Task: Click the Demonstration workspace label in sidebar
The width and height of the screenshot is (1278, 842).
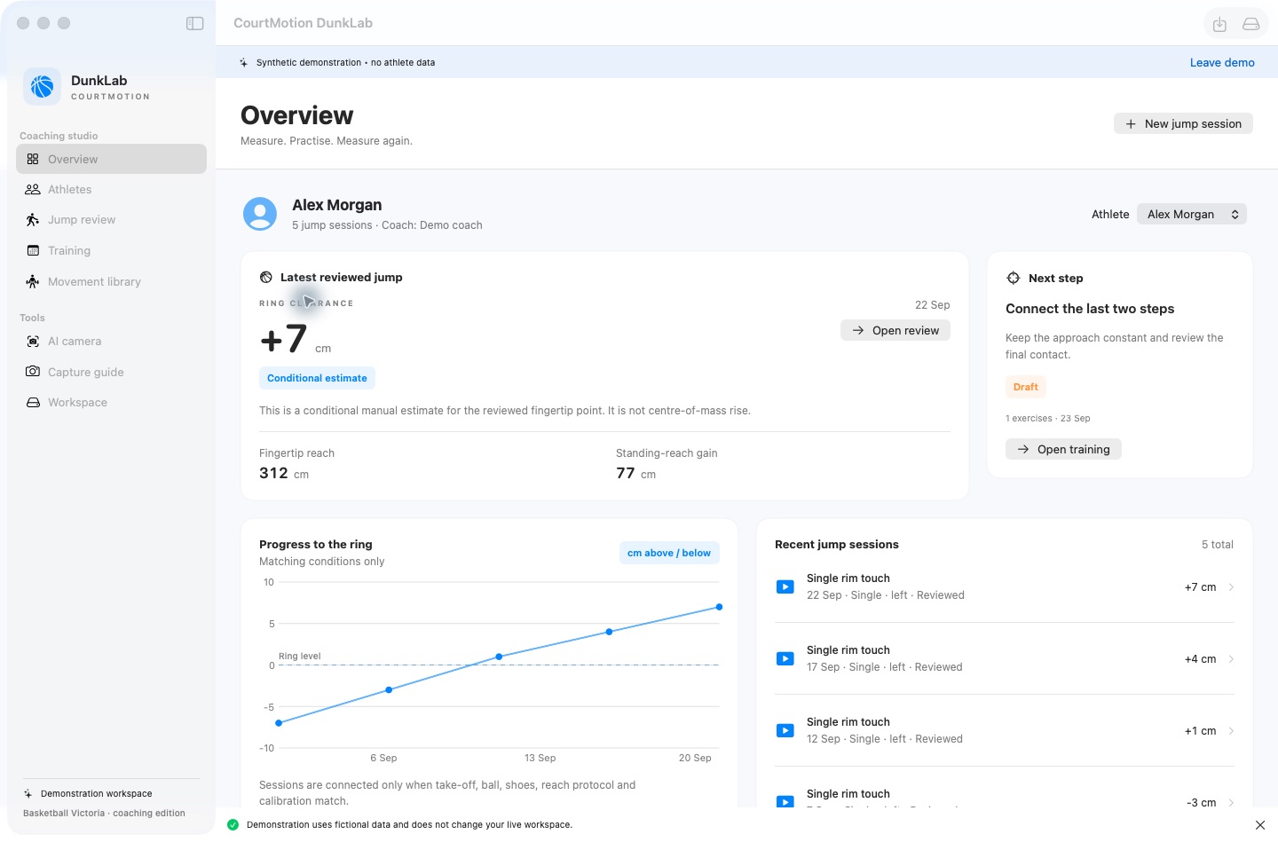Action: (97, 793)
